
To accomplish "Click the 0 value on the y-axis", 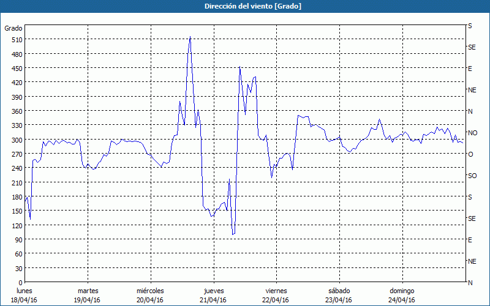I will pos(20,282).
